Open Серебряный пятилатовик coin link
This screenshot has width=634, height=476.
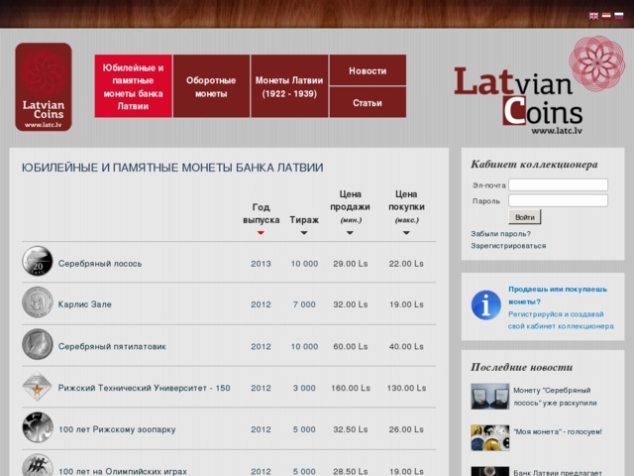click(112, 346)
